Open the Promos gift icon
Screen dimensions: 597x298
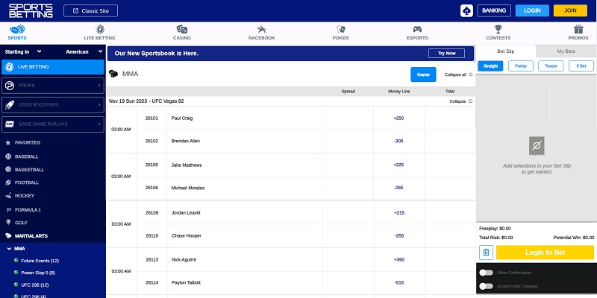578,29
